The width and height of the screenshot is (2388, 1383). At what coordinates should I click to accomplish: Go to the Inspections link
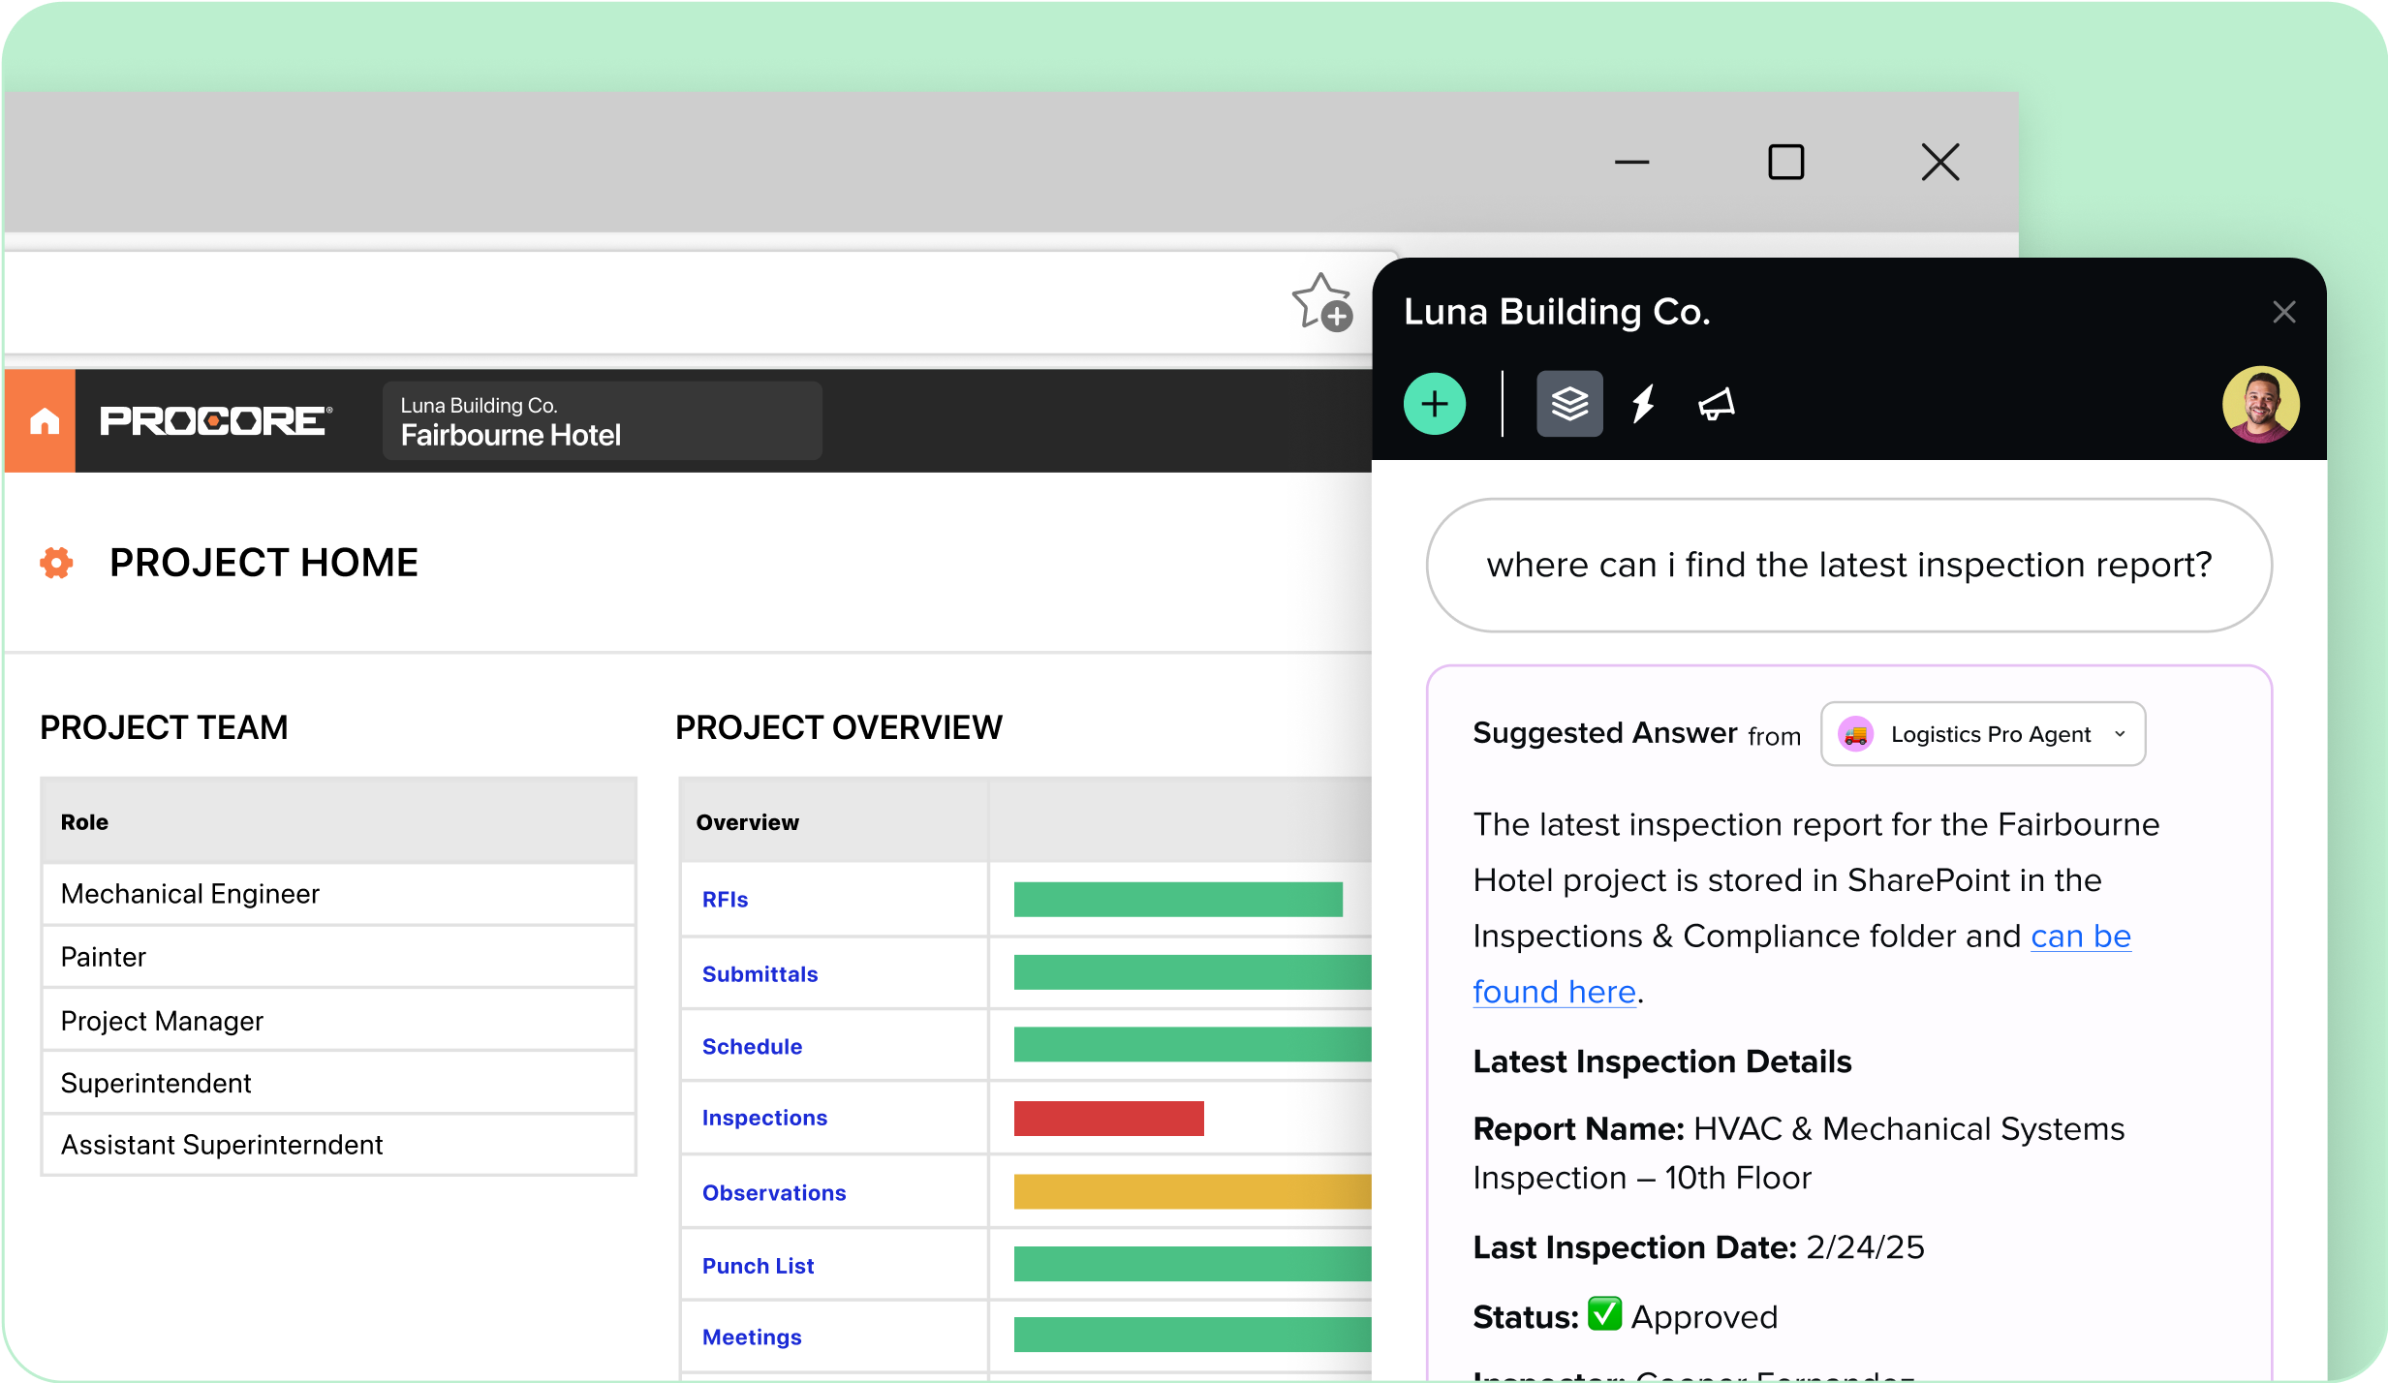764,1118
